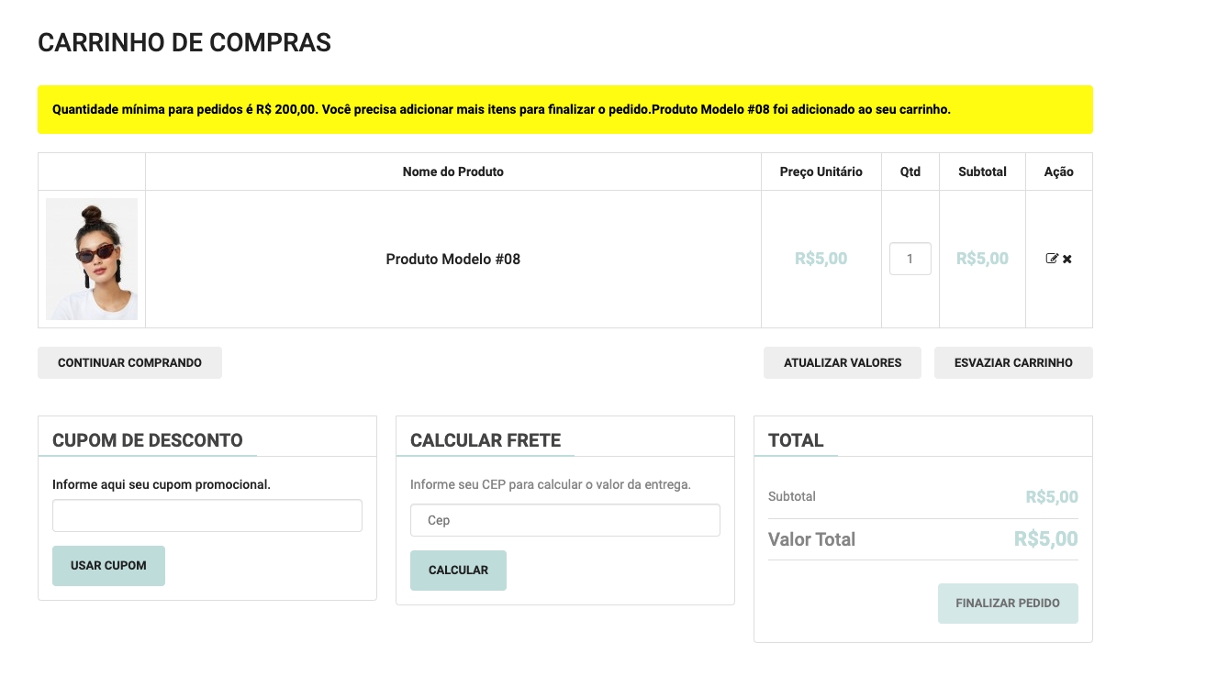Click the Carrinho de Compras page heading
The image size is (1206, 676).
(x=184, y=42)
